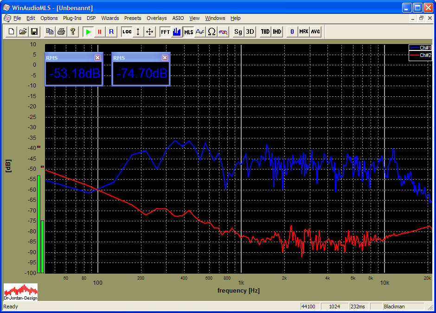The height and width of the screenshot is (313, 436).
Task: Switch to 3D view
Action: pyautogui.click(x=250, y=31)
